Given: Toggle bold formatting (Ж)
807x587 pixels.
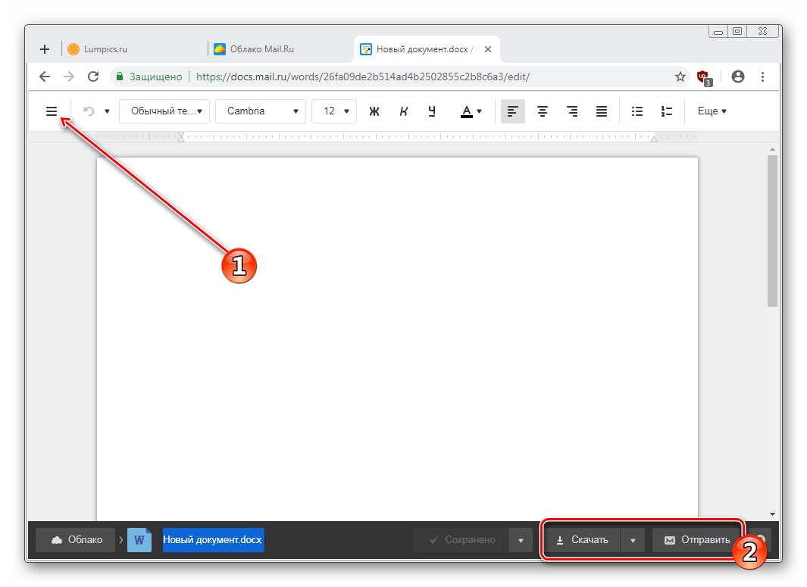Looking at the screenshot, I should [374, 111].
